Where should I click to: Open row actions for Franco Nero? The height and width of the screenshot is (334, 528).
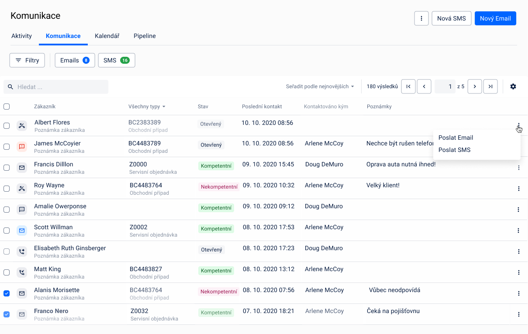tap(518, 314)
